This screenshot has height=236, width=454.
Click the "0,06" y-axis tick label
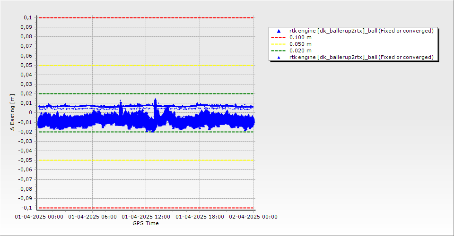tap(26, 56)
